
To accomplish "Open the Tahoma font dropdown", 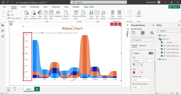I will tap(139, 61).
